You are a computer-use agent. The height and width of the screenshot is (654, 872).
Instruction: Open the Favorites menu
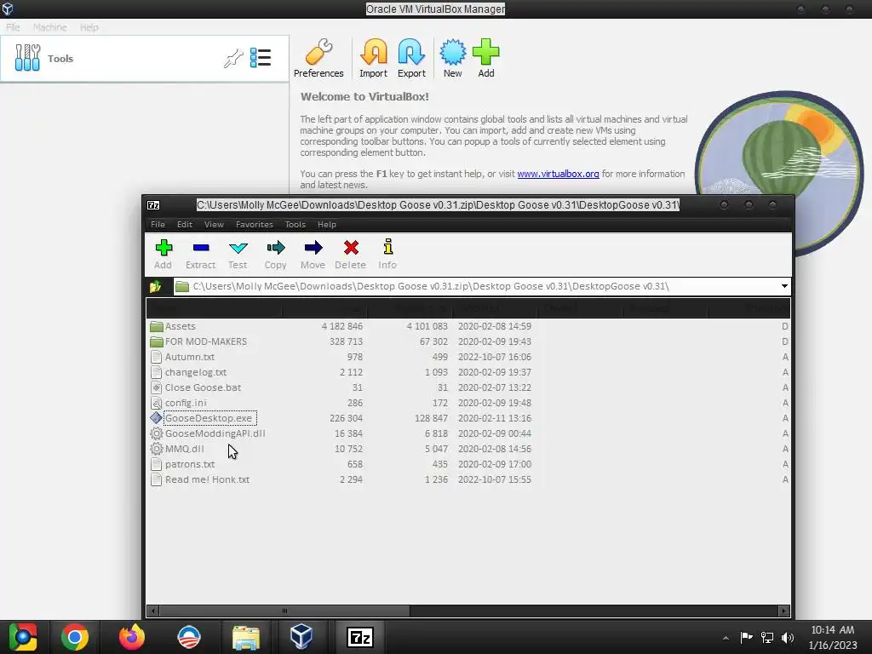[254, 225]
